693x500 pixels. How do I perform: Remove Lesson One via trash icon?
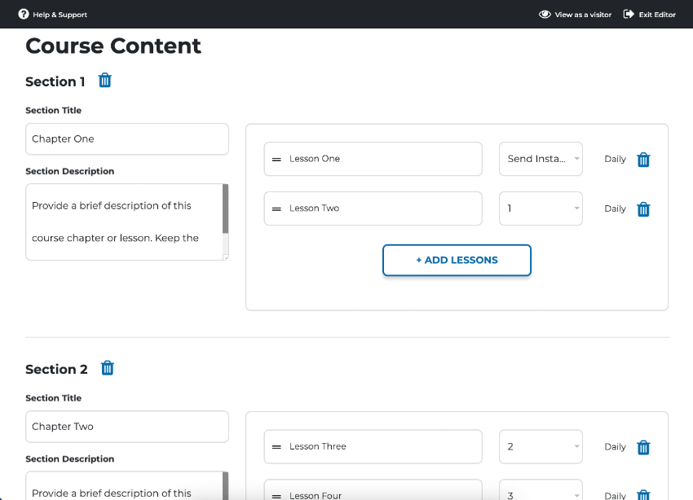643,160
